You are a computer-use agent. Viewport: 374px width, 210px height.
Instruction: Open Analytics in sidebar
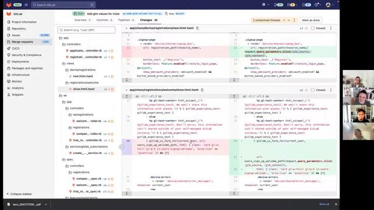point(18,88)
